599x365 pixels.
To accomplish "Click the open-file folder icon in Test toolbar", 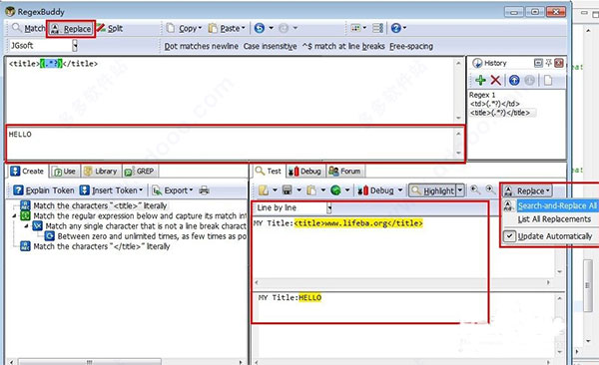I will coord(264,190).
